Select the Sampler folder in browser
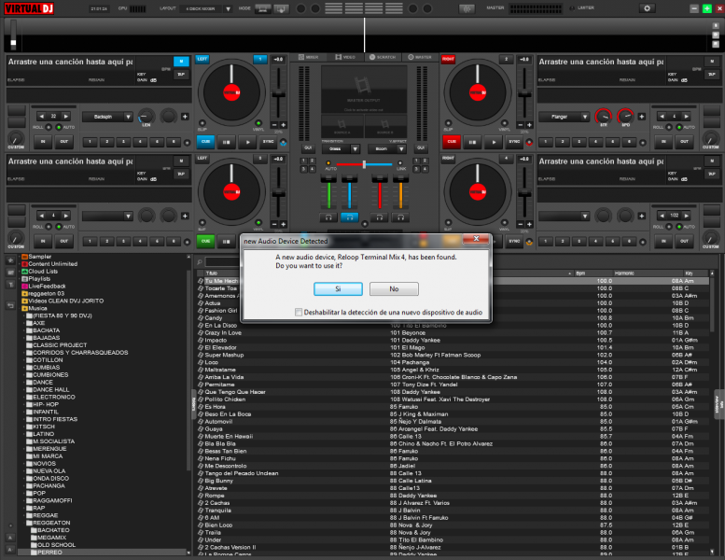The width and height of the screenshot is (725, 560). pos(39,257)
